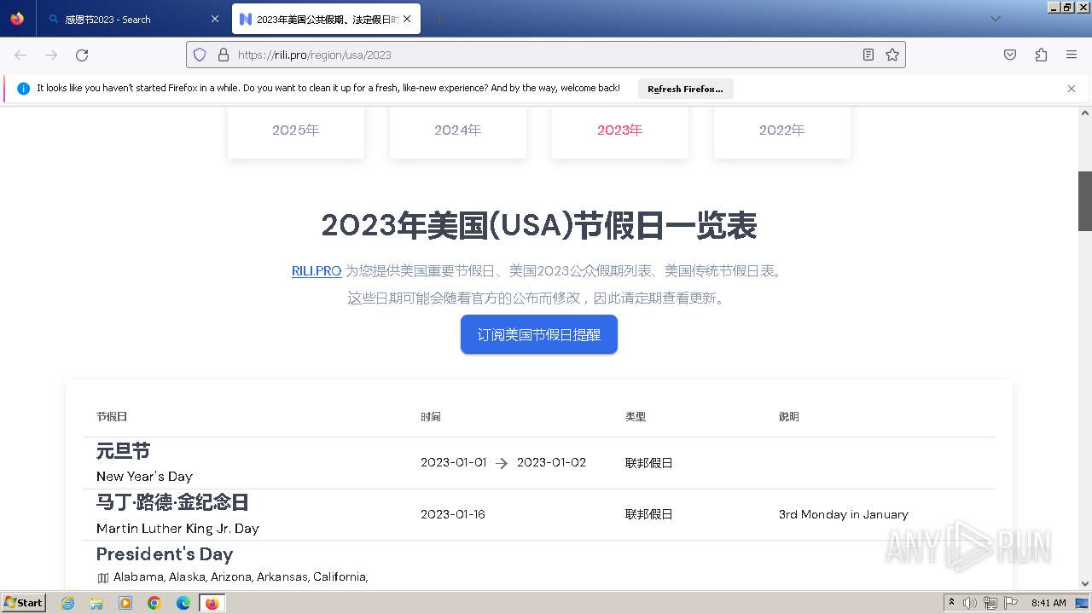Select the 3rd Monday in January note
1092x614 pixels.
844,514
